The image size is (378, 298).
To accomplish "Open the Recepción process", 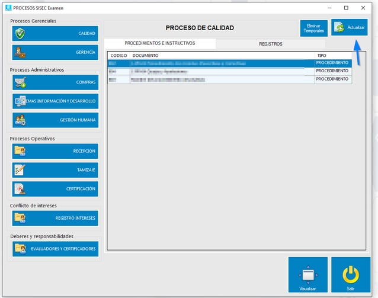I will (55, 151).
